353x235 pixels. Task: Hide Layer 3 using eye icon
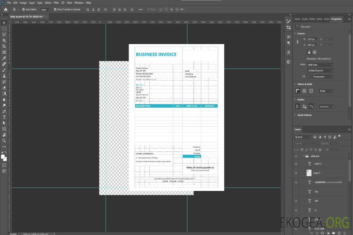pyautogui.click(x=296, y=173)
